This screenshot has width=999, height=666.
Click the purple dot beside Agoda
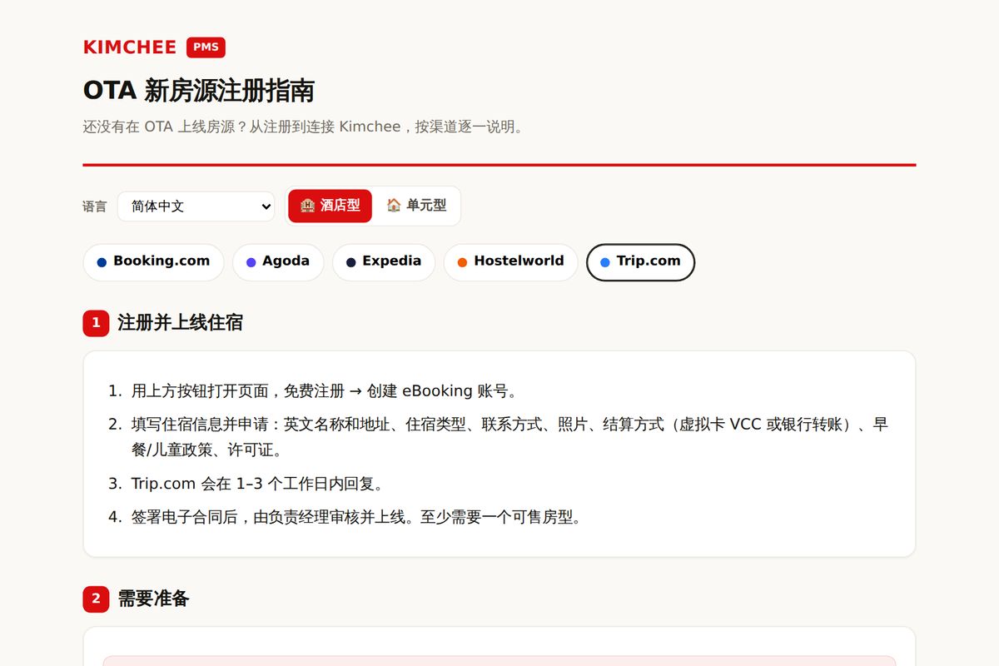pyautogui.click(x=251, y=262)
